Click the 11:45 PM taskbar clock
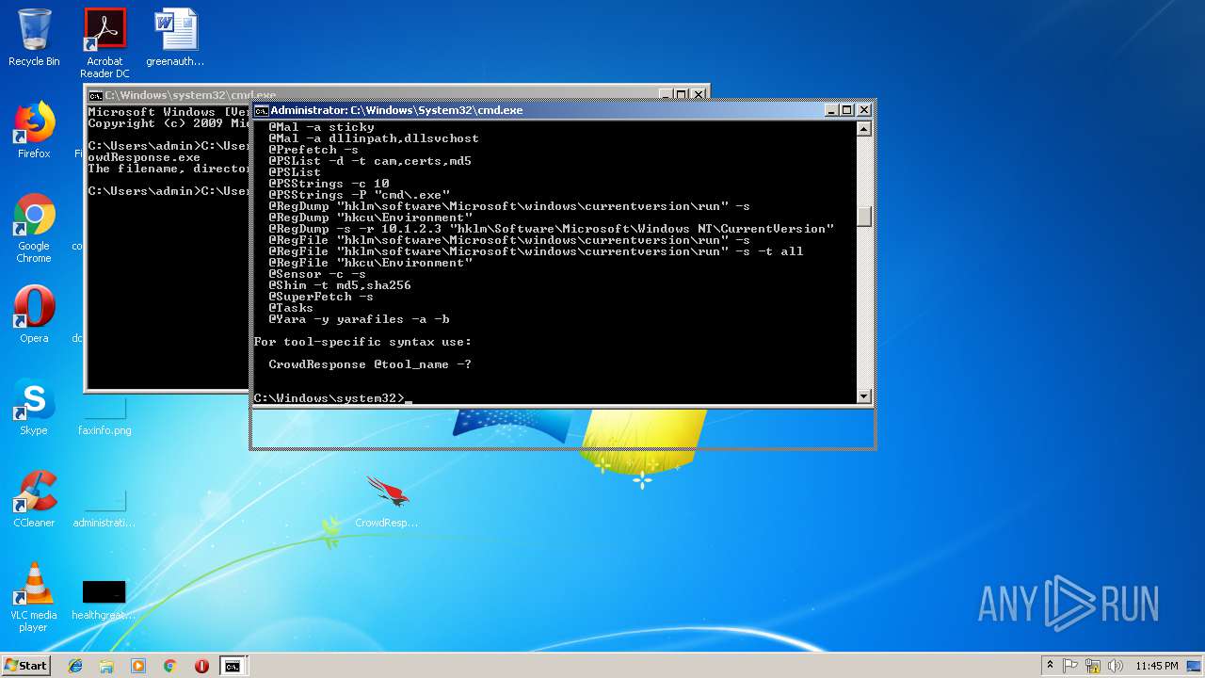The width and height of the screenshot is (1205, 678). point(1157,666)
